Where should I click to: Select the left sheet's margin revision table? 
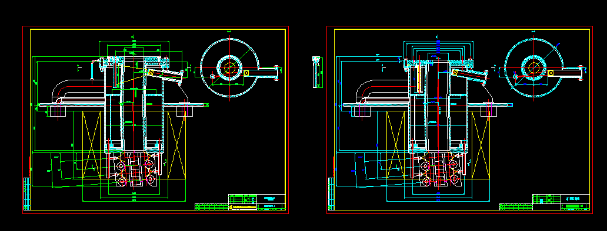pyautogui.click(x=26, y=193)
